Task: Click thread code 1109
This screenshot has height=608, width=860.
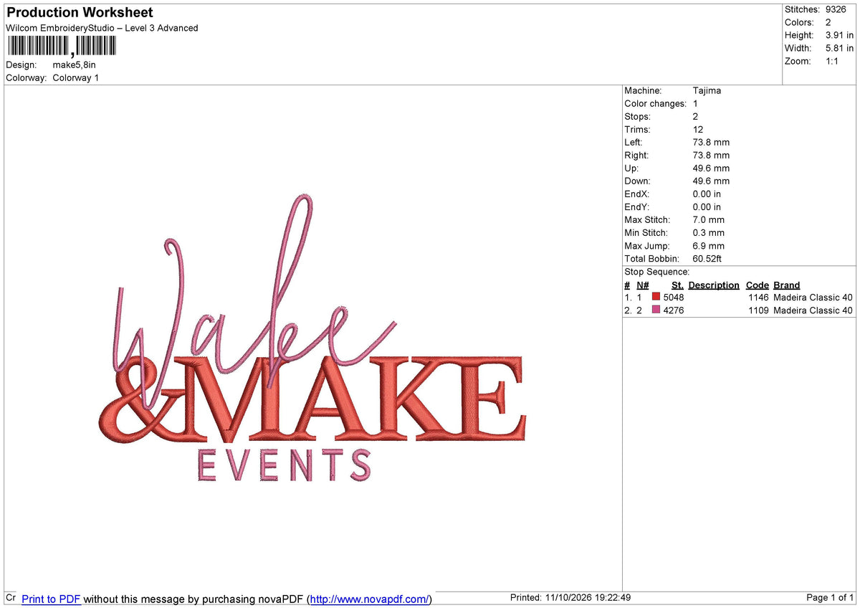Action: click(758, 310)
